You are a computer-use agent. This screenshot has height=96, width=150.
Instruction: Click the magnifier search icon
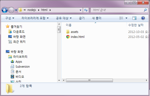(145, 10)
